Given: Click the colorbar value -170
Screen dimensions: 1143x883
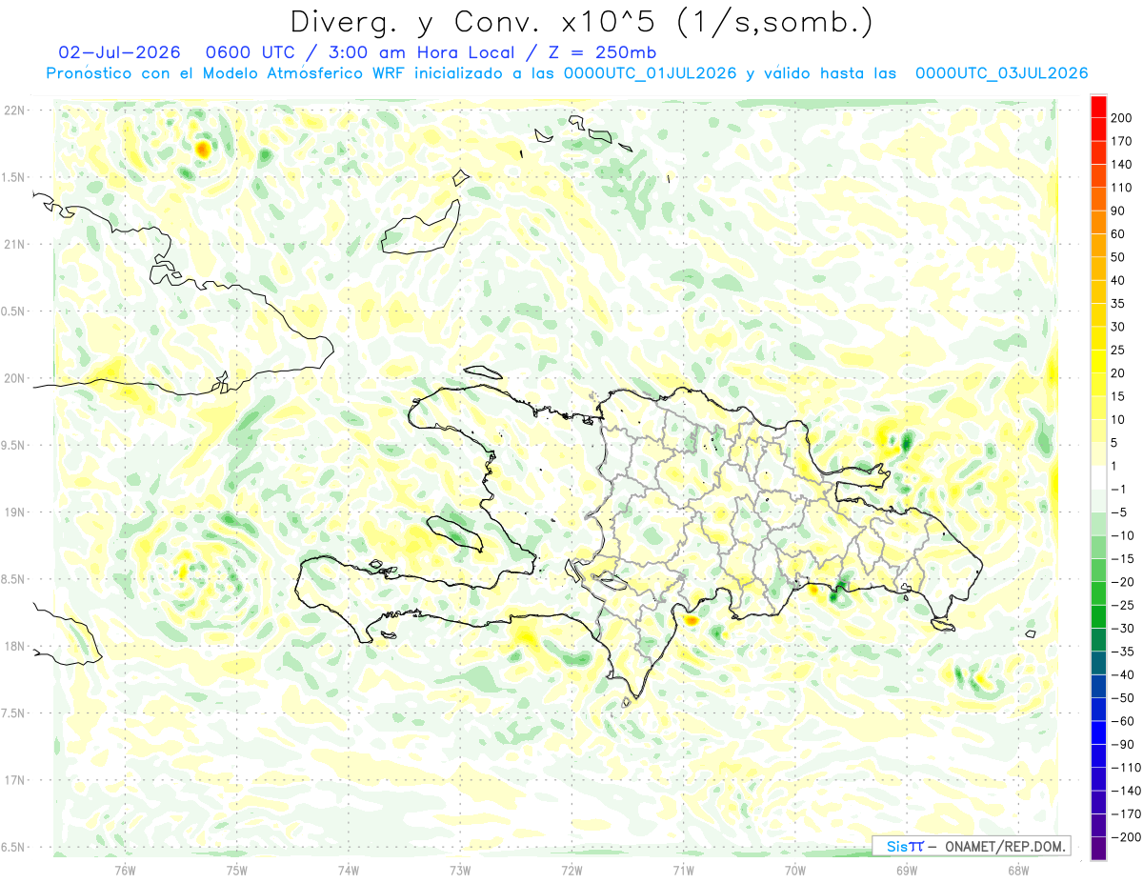Looking at the screenshot, I should [1126, 813].
